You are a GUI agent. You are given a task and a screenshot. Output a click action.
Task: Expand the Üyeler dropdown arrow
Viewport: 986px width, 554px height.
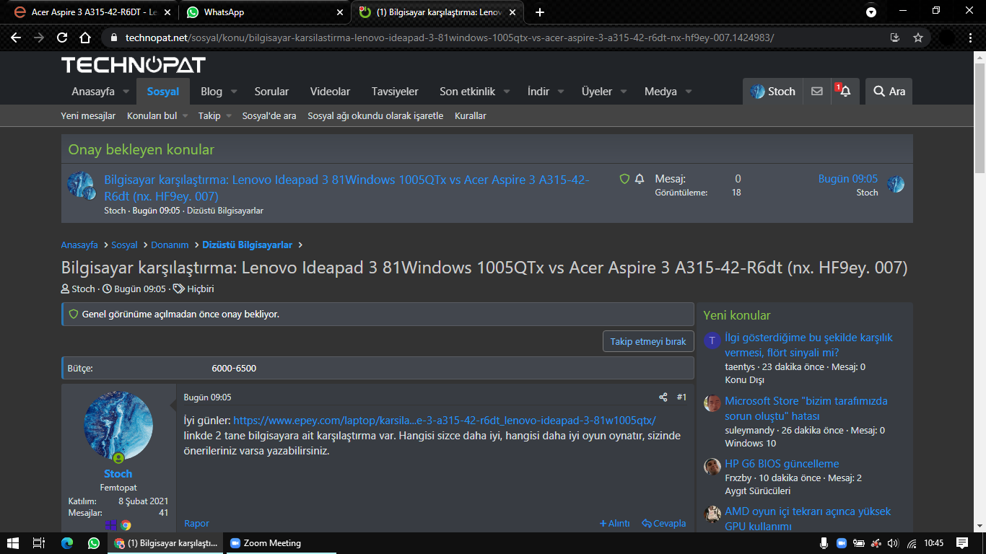[x=623, y=92]
